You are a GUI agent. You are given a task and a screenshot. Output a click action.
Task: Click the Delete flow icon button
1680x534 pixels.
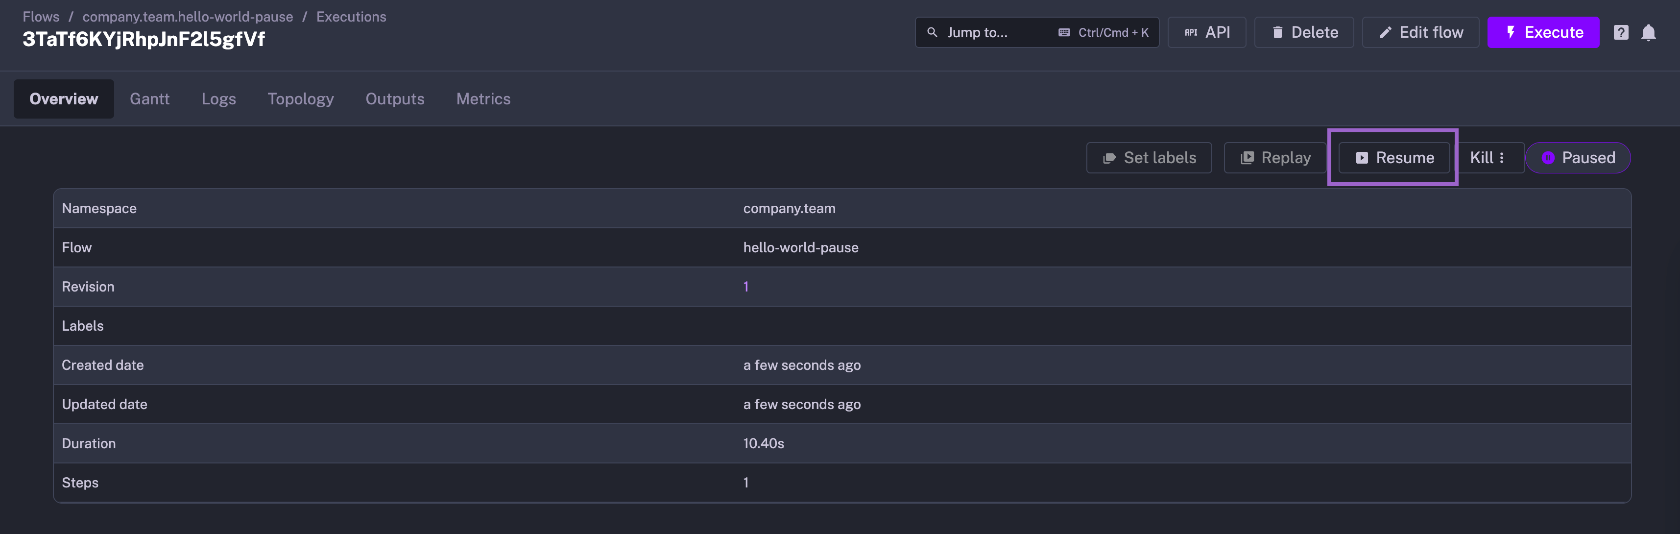[1304, 31]
